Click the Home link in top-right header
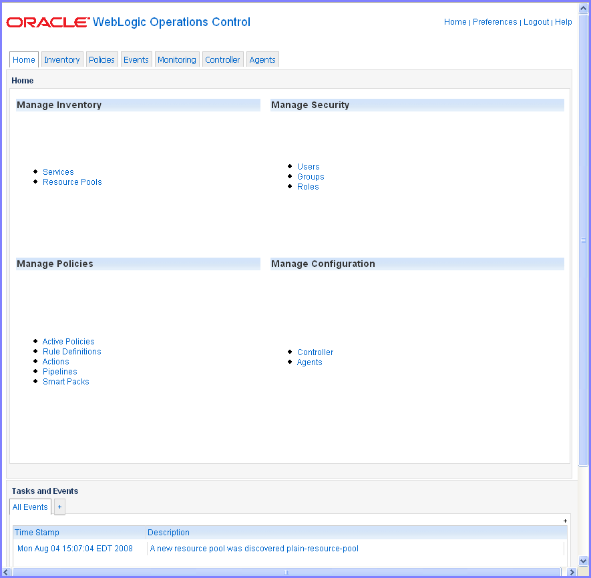Screen dimensions: 591x578 point(455,22)
